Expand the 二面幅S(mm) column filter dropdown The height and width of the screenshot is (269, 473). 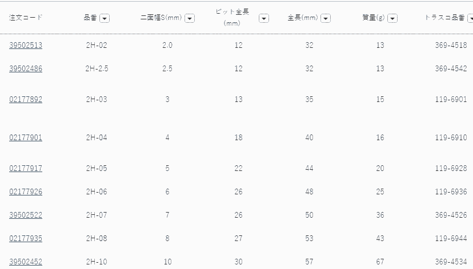(x=190, y=18)
